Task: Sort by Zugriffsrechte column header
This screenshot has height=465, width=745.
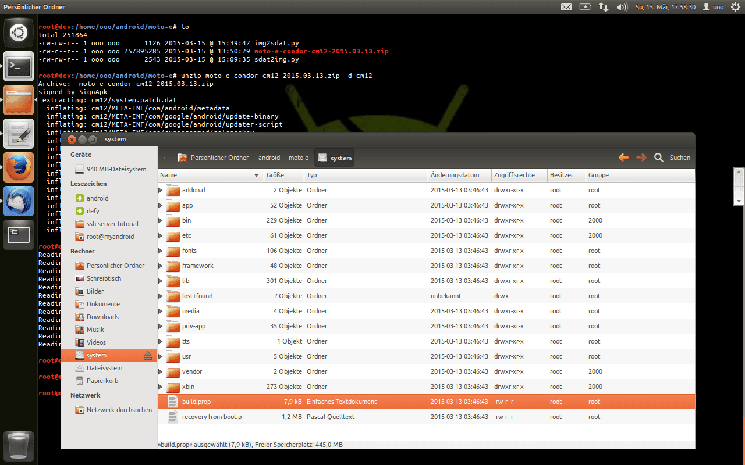Action: tap(519, 175)
